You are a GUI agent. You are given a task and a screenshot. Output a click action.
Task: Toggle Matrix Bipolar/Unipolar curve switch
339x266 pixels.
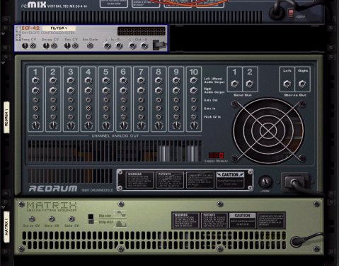(x=91, y=219)
